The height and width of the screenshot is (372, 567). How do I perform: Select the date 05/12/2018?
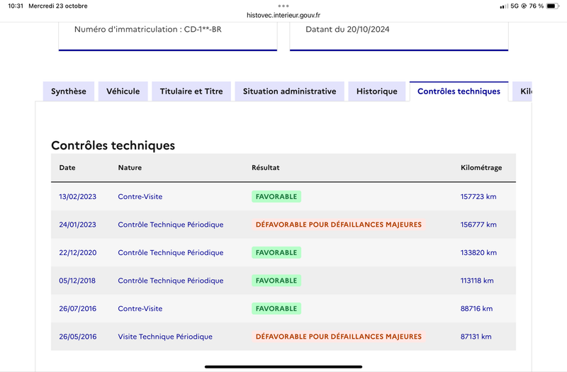pos(77,281)
